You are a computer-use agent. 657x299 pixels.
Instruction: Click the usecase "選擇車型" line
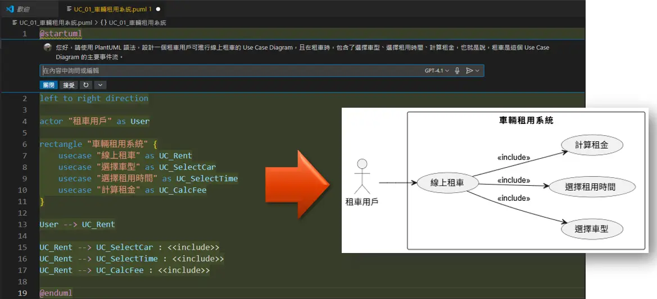(137, 167)
